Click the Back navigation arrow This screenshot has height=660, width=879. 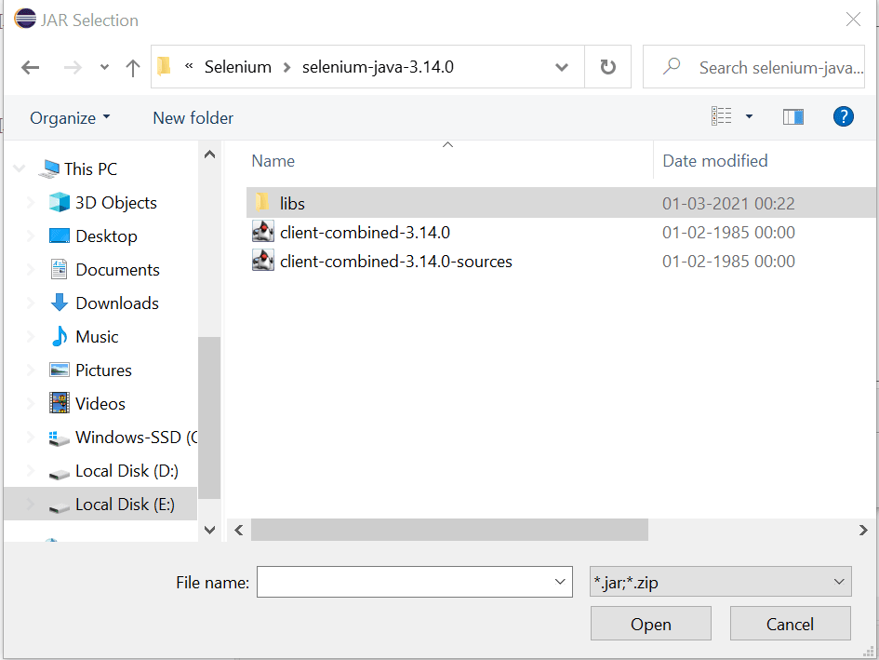click(31, 68)
